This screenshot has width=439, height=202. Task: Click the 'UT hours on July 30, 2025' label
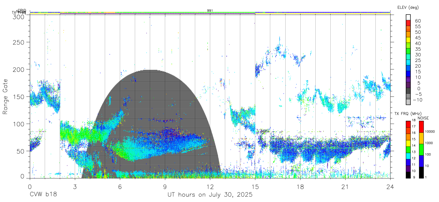(x=210, y=195)
